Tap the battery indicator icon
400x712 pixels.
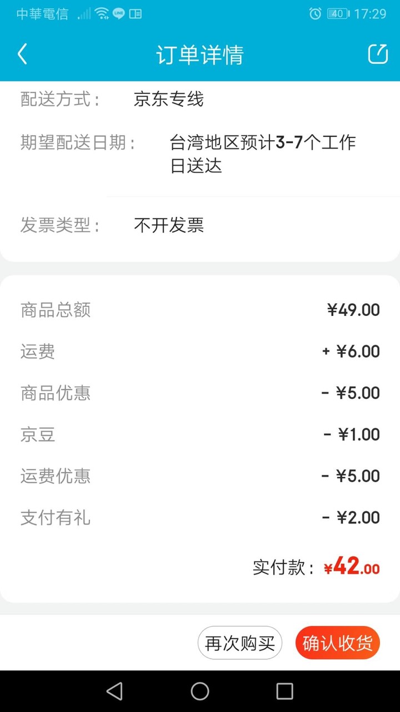point(338,14)
